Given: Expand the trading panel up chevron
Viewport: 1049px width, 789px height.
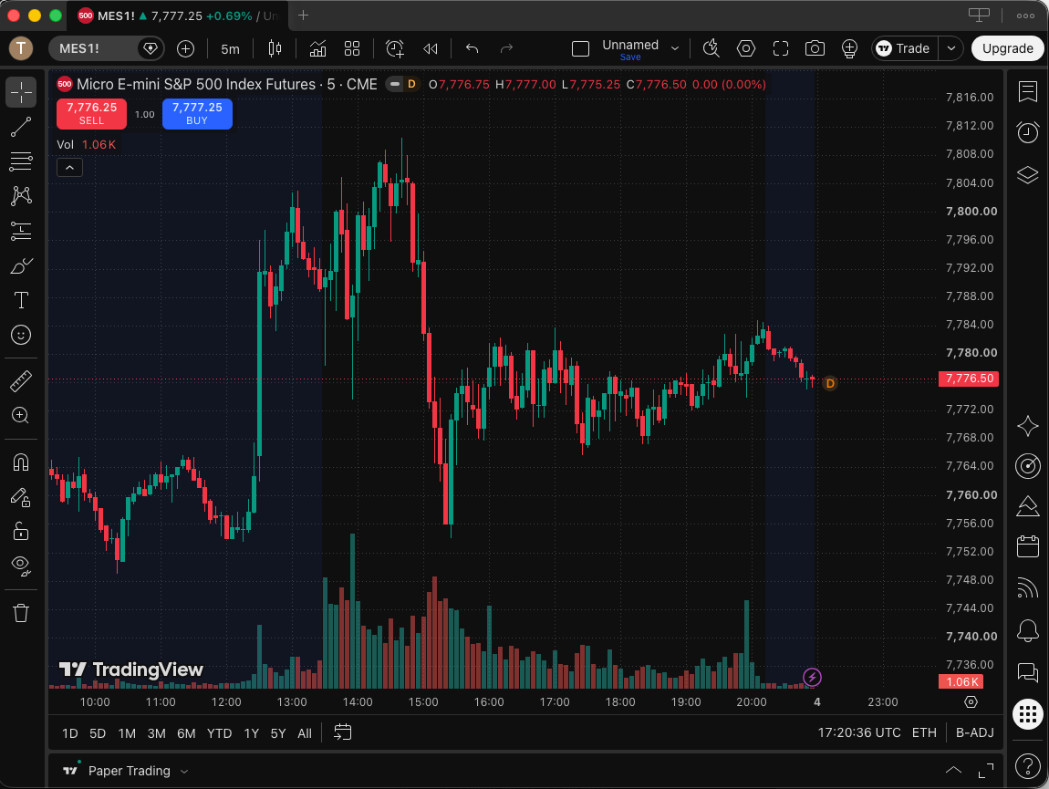Looking at the screenshot, I should point(953,770).
